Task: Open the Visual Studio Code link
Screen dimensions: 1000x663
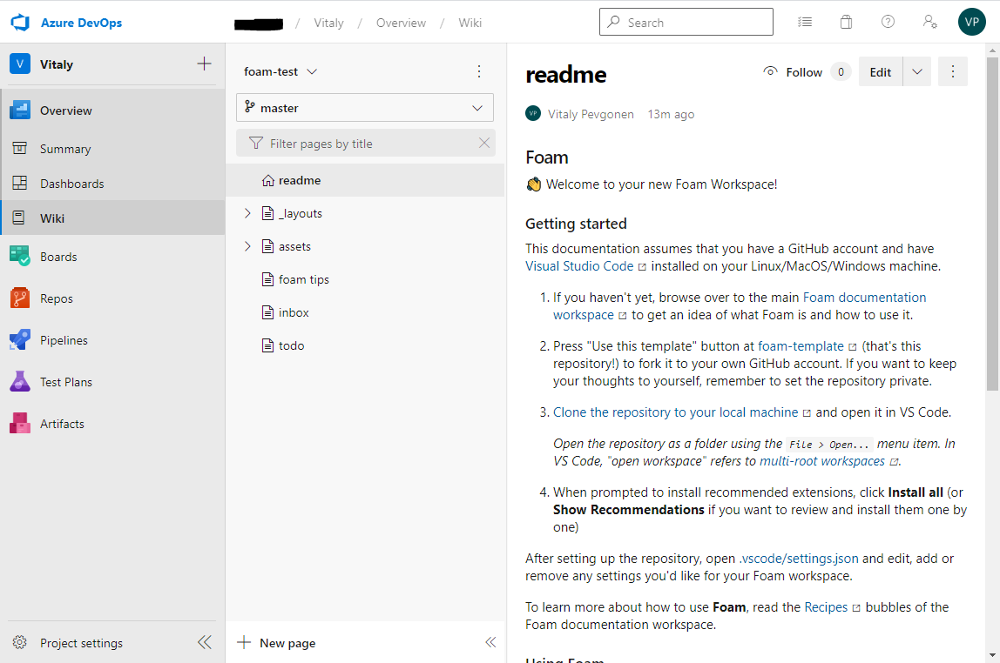Action: [x=578, y=265]
